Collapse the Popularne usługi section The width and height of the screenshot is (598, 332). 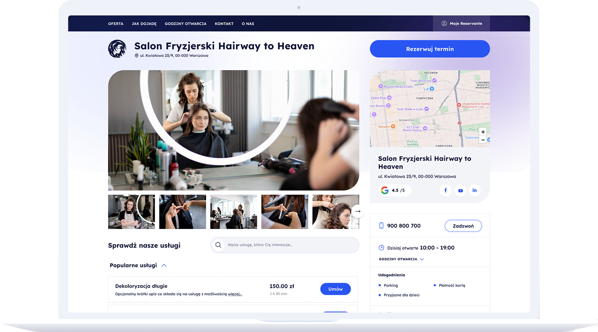point(164,265)
